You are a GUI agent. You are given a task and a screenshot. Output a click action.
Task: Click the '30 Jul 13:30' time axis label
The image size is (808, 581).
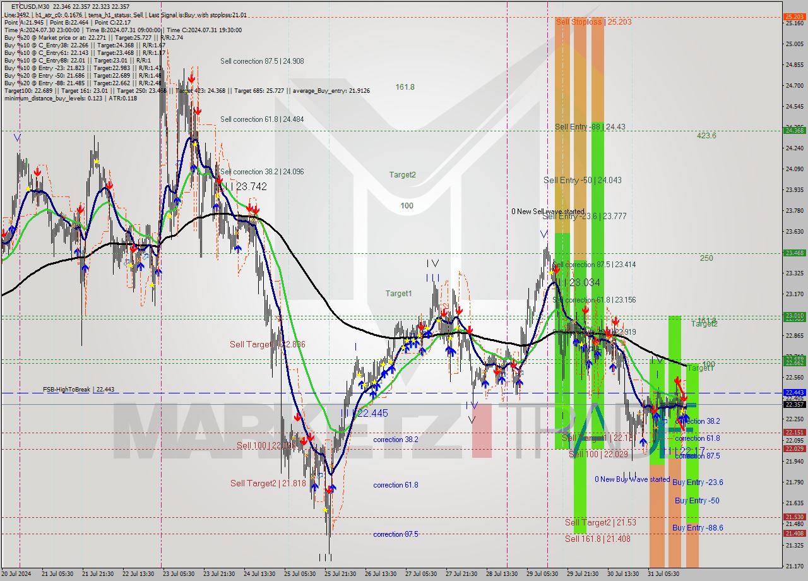623,574
